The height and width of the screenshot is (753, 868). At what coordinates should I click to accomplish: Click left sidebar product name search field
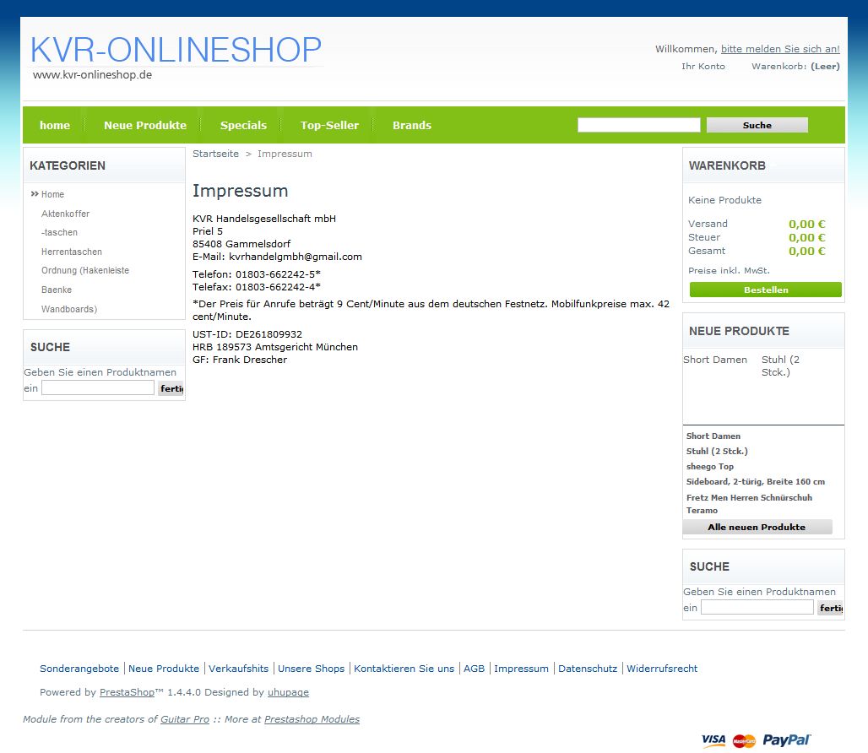[98, 388]
